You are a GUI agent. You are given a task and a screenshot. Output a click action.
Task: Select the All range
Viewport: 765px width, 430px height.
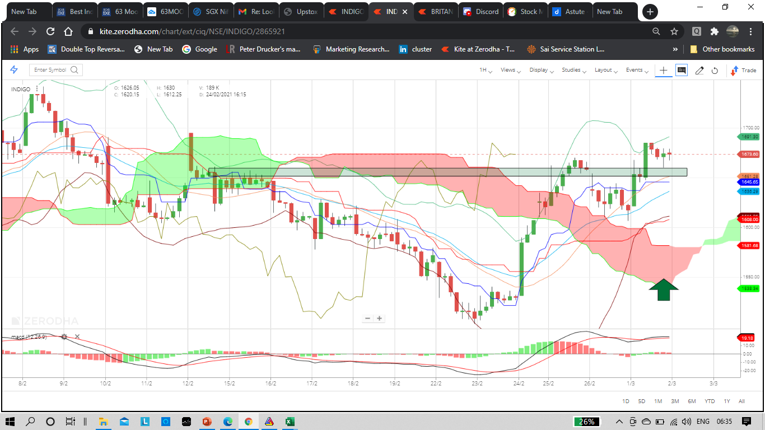coord(742,401)
